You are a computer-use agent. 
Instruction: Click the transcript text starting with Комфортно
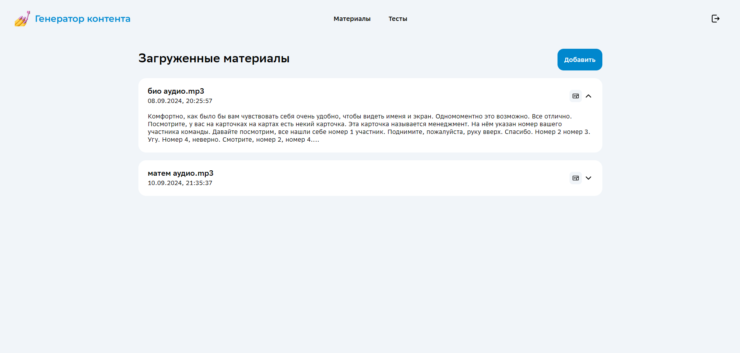pyautogui.click(x=369, y=128)
